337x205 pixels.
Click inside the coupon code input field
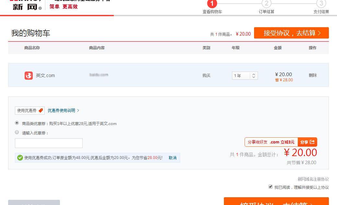coord(49,143)
